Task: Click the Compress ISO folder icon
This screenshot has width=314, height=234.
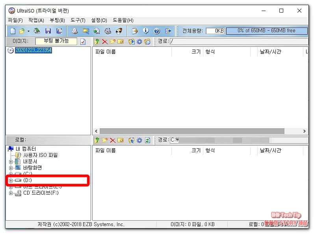Action: tap(86, 31)
